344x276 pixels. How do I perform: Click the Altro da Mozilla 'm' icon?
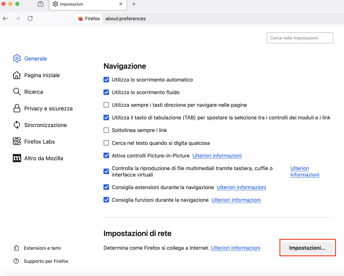coord(16,158)
